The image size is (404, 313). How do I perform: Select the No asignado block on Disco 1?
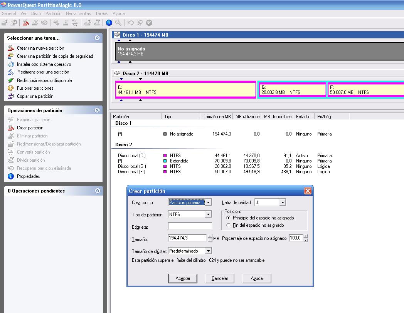[x=259, y=51]
